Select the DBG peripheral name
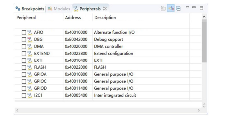230x121 pixels. [38, 40]
